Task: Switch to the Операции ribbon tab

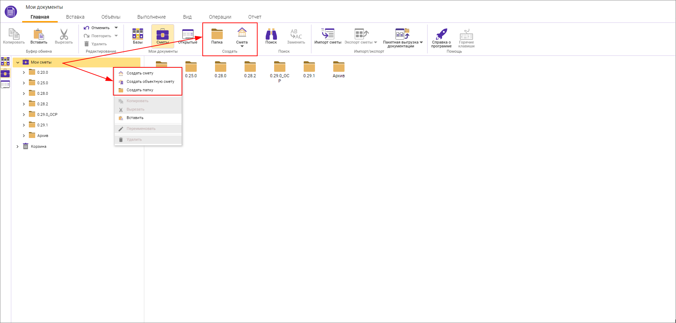Action: tap(220, 17)
